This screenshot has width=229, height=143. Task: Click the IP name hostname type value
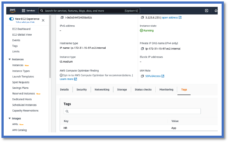click(83, 48)
